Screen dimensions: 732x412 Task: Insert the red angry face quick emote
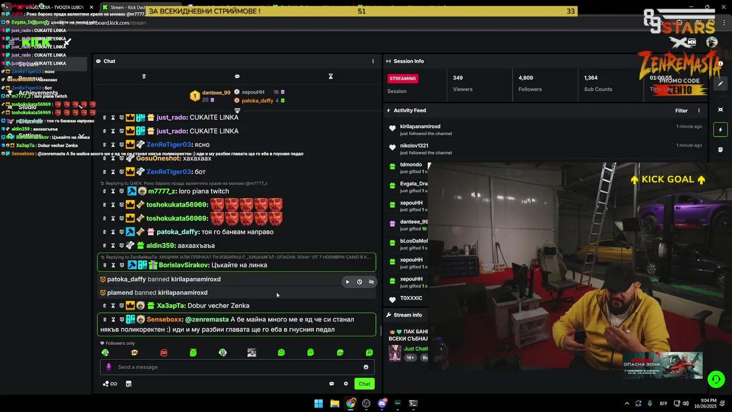(x=164, y=352)
